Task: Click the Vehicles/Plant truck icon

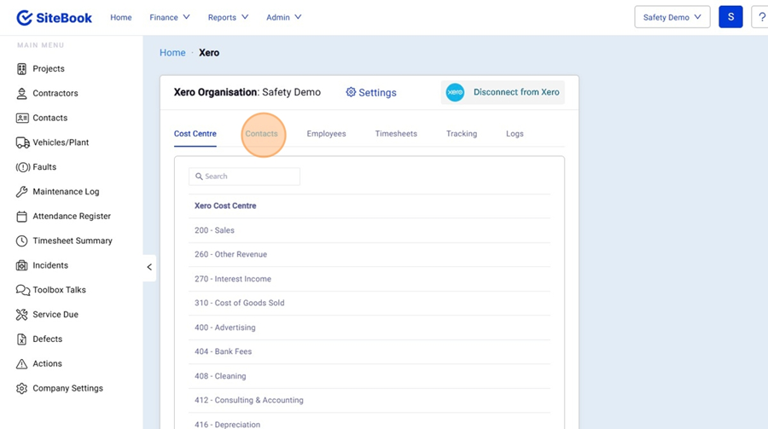Action: [22, 142]
